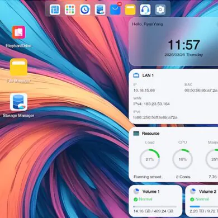Click the red notification badge on App Center
This screenshot has height=218, width=218.
click(x=120, y=4)
